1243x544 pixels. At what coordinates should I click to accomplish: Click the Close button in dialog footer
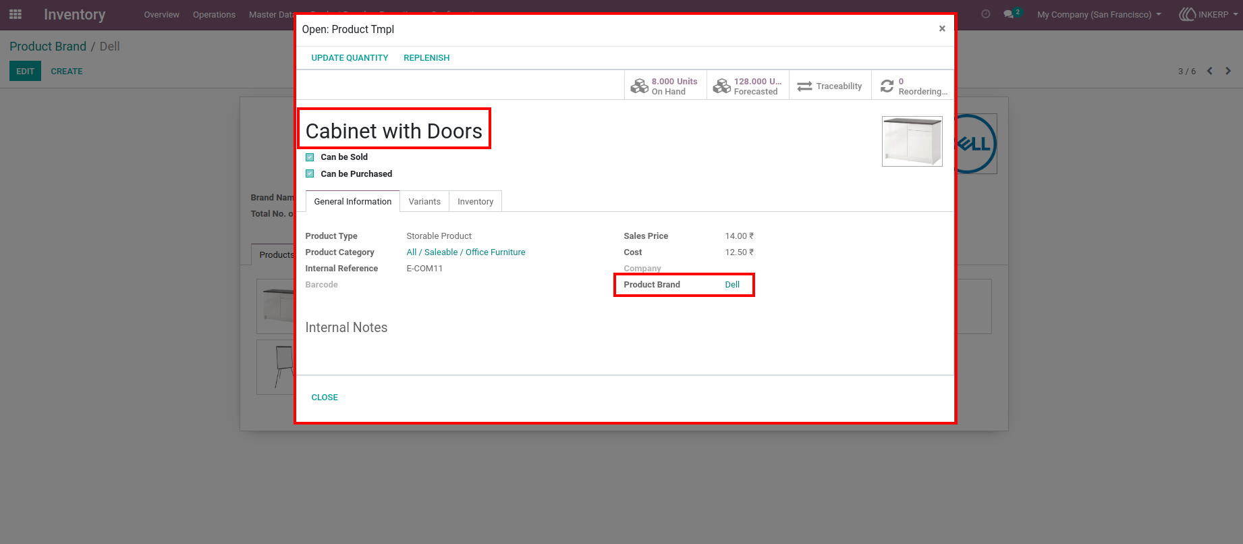(325, 398)
